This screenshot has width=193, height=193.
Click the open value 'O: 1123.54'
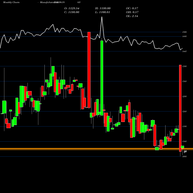point(72,8)
